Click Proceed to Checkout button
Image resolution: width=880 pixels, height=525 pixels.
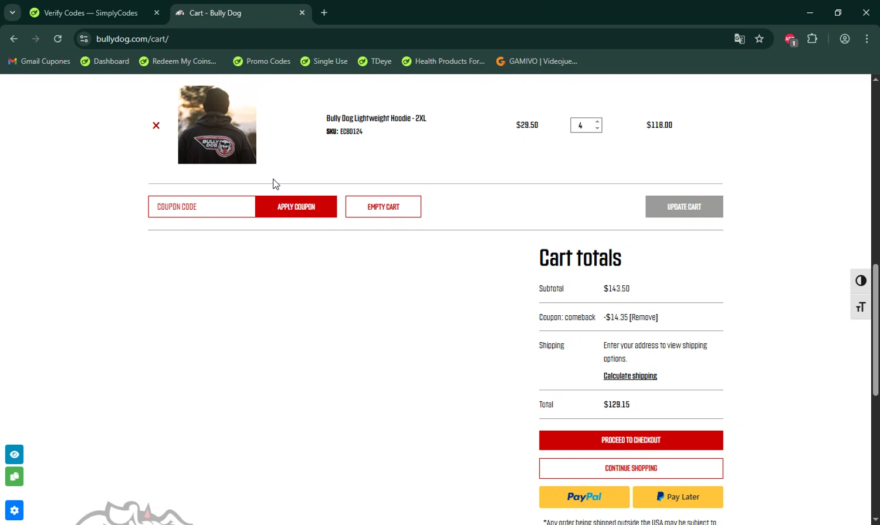[631, 440]
